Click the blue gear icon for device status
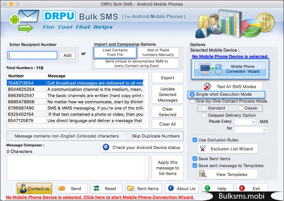Viewport: 284px width, 201px height. (106, 147)
